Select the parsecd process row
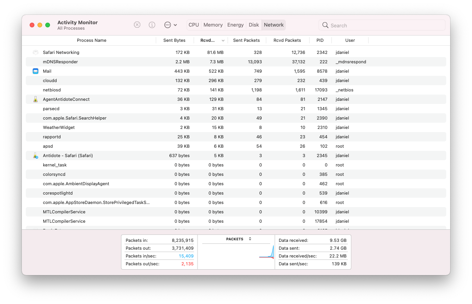 coord(236,109)
